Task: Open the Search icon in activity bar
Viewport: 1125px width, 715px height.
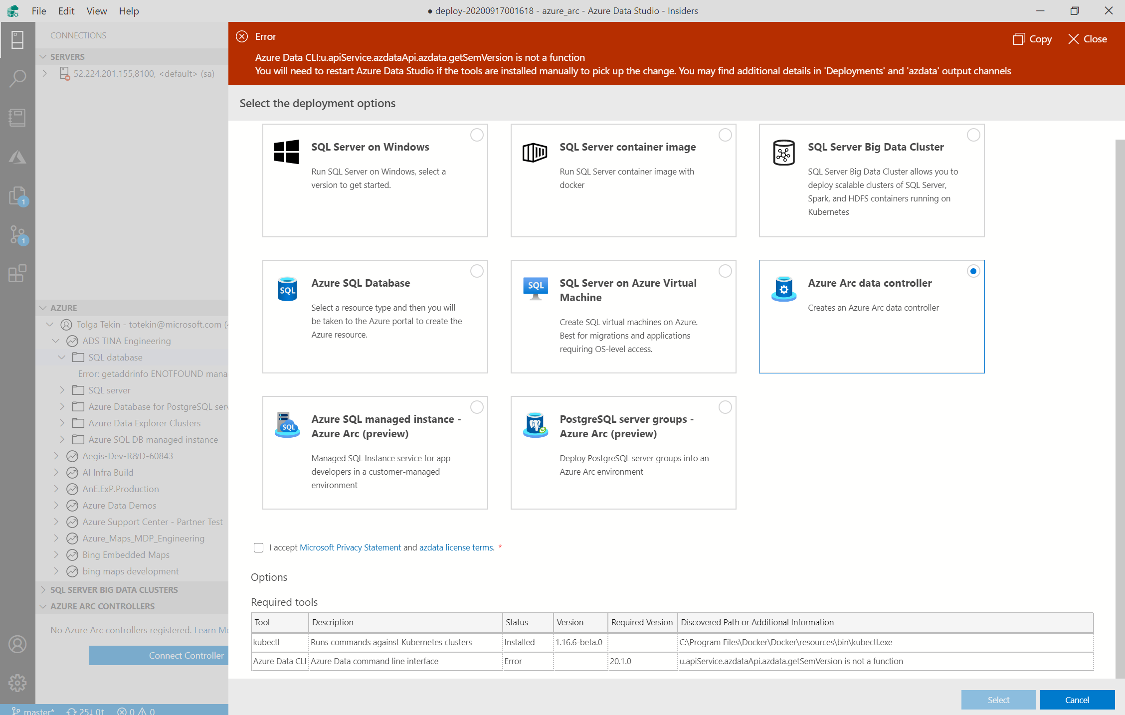Action: point(17,79)
